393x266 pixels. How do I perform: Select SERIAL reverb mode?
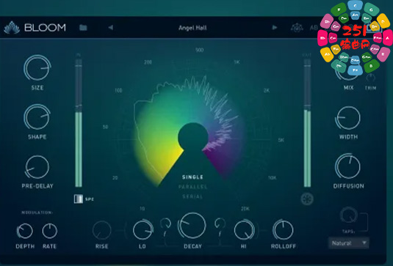click(x=192, y=196)
